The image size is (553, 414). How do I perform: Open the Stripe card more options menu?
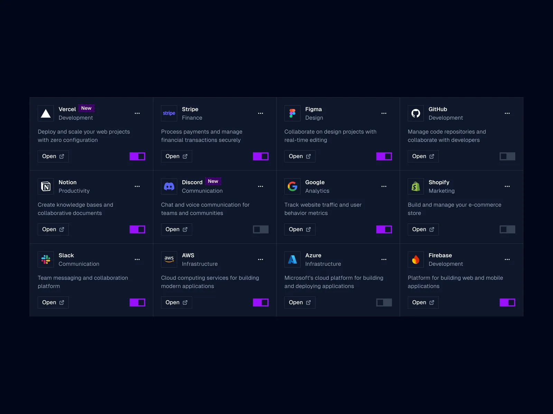pos(261,113)
